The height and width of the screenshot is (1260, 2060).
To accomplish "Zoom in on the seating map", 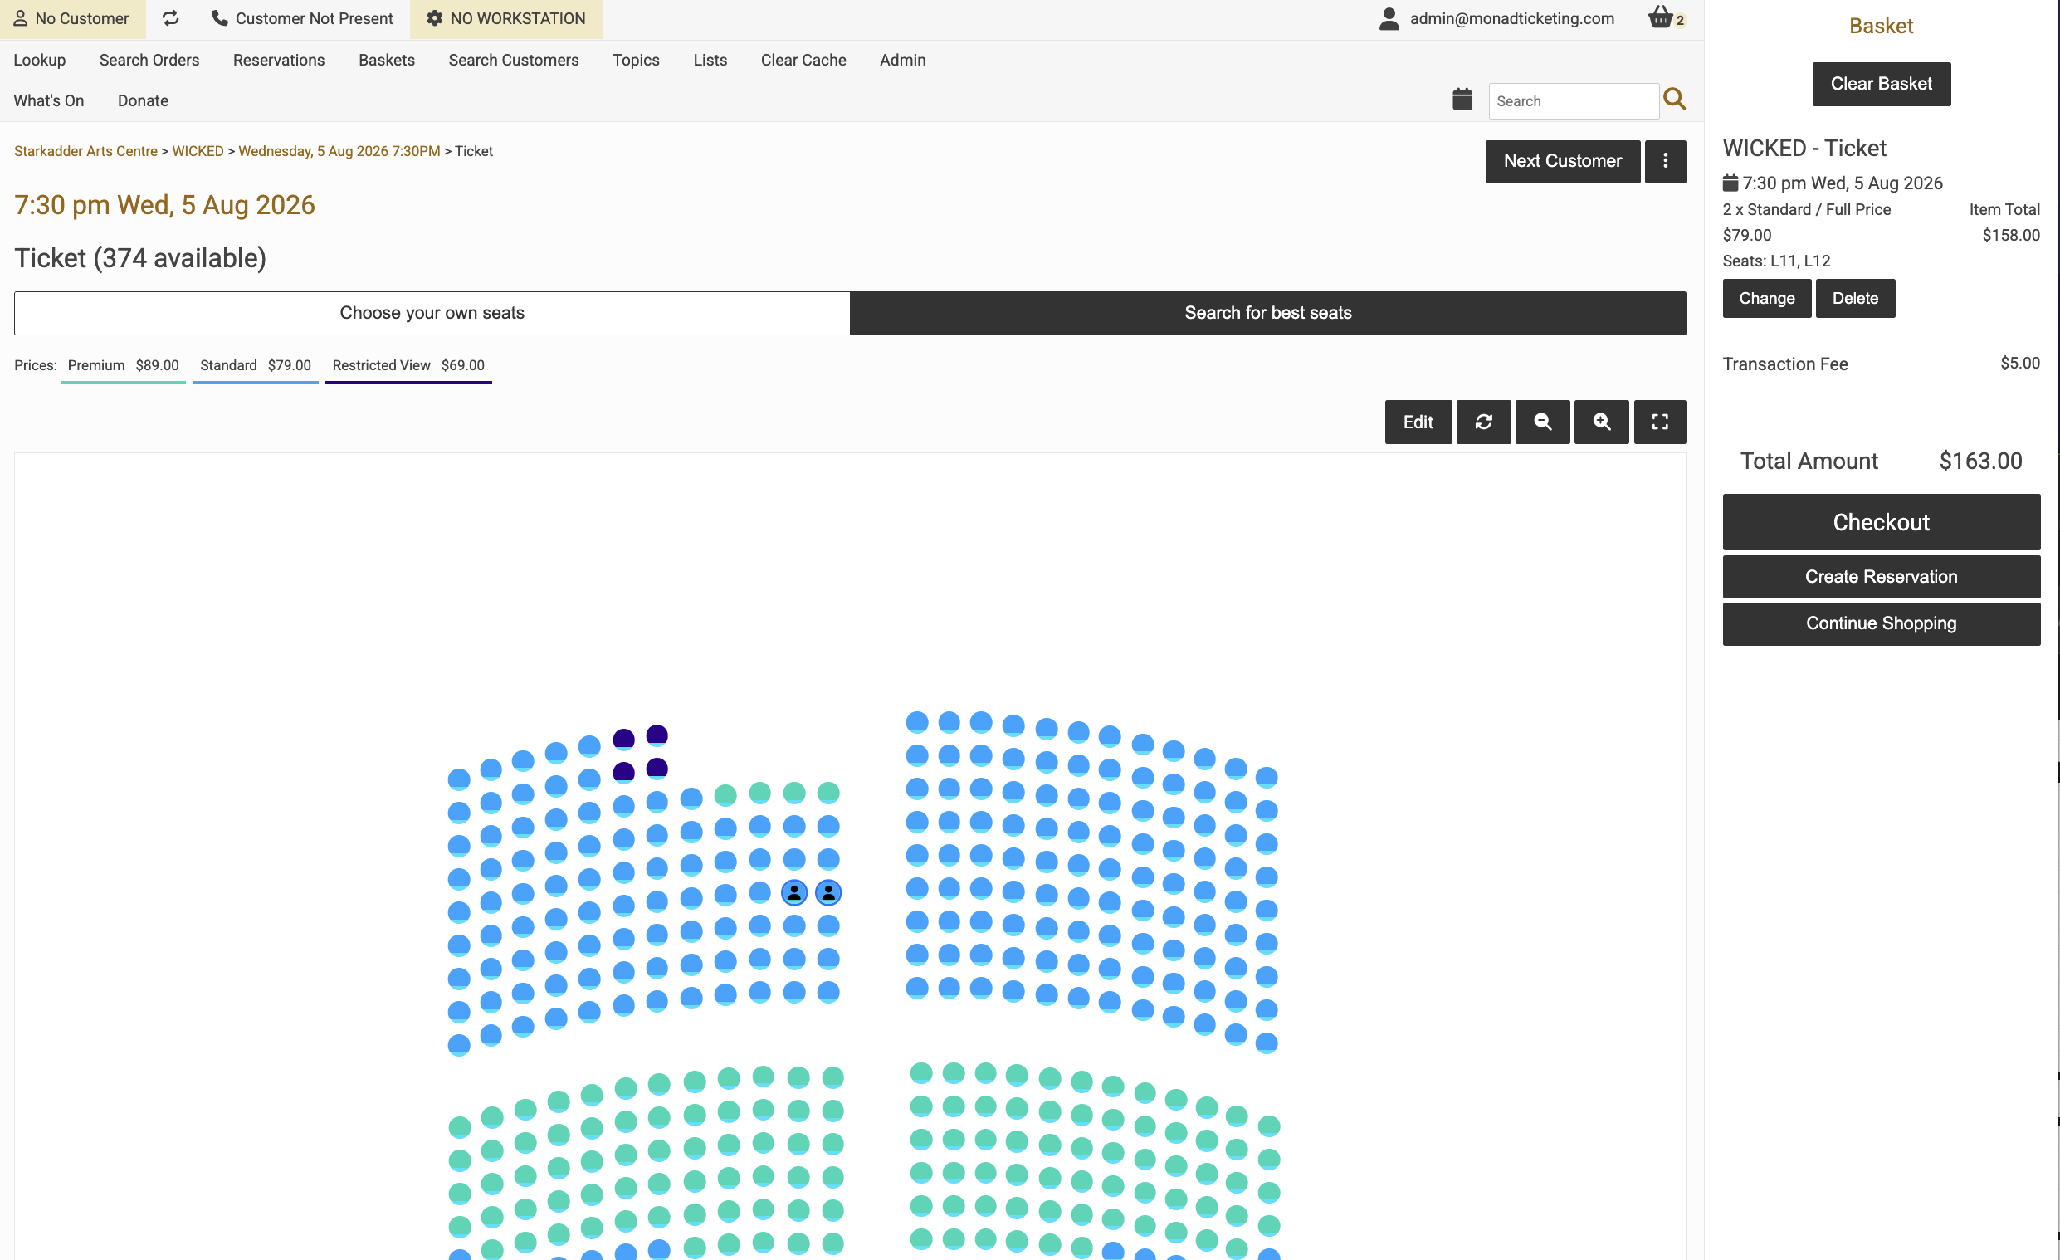I will [x=1601, y=422].
